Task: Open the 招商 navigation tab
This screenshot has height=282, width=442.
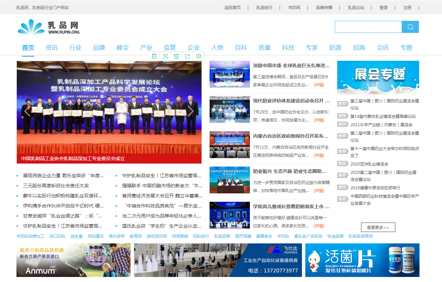Action: coord(359,48)
